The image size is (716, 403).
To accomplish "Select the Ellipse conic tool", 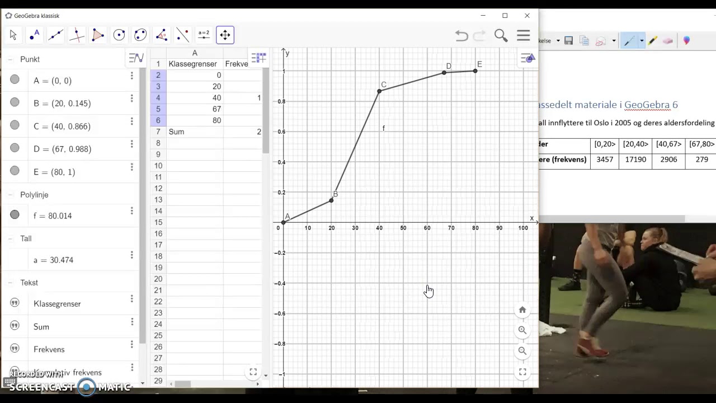I will point(140,35).
